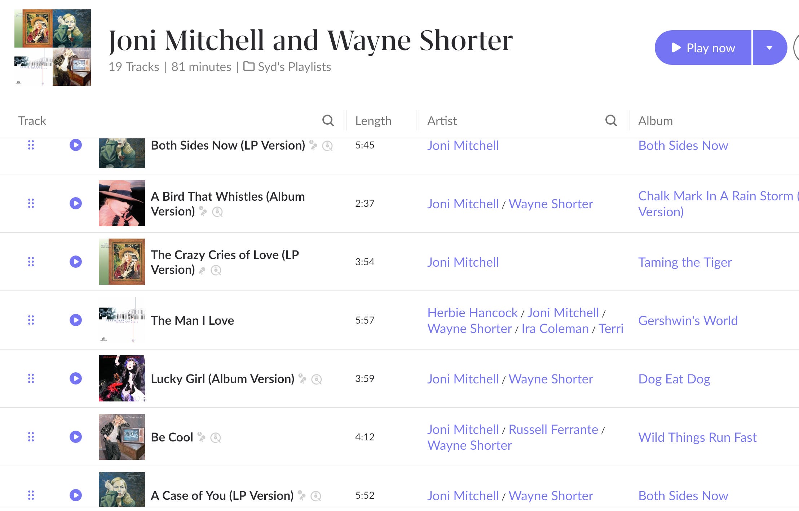799x511 pixels.
Task: Open Taming the Tiger album link
Action: [685, 262]
